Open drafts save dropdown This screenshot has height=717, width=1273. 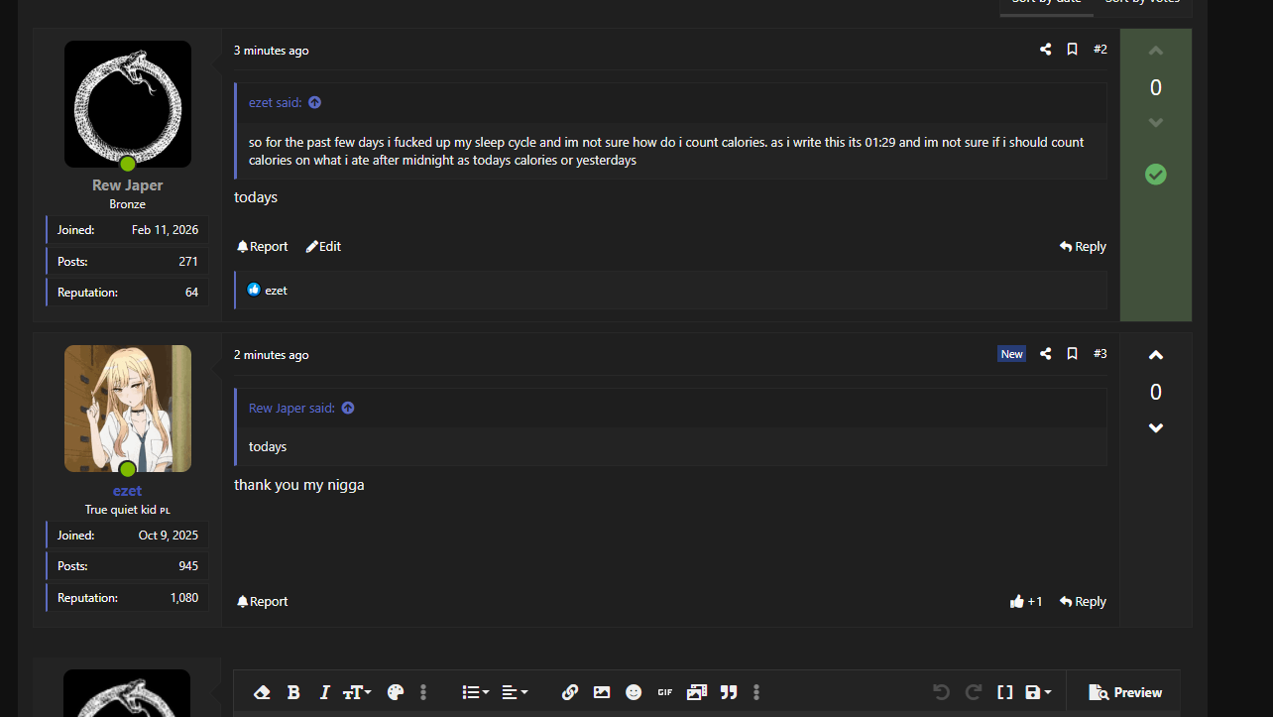pos(1037,692)
